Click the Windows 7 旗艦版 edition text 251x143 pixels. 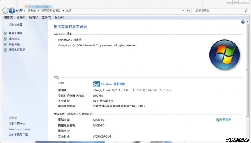point(70,40)
